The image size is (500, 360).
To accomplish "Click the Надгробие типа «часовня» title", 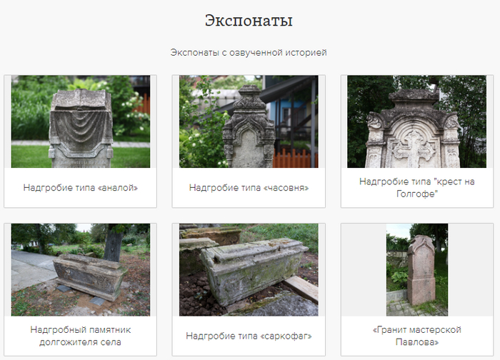I will 249,187.
